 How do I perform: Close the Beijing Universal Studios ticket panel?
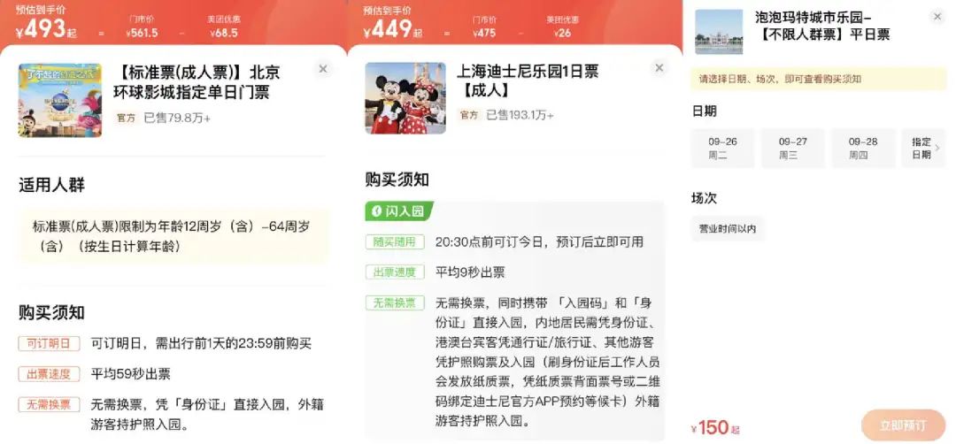click(323, 69)
